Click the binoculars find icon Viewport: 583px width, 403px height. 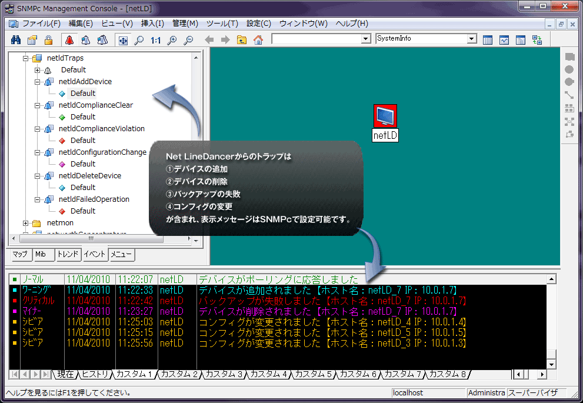point(16,40)
